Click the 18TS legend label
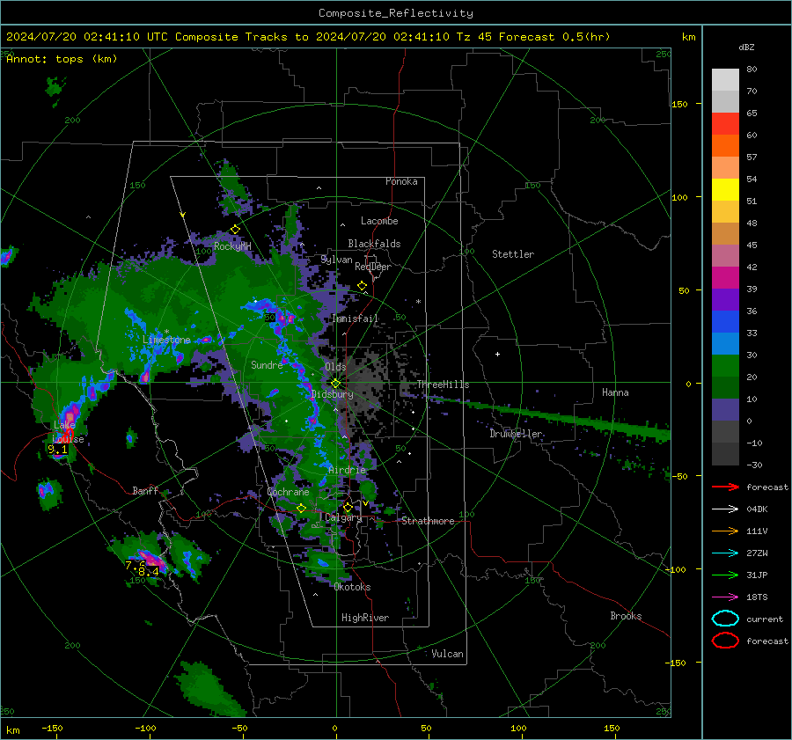This screenshot has height=740, width=792. 757,597
